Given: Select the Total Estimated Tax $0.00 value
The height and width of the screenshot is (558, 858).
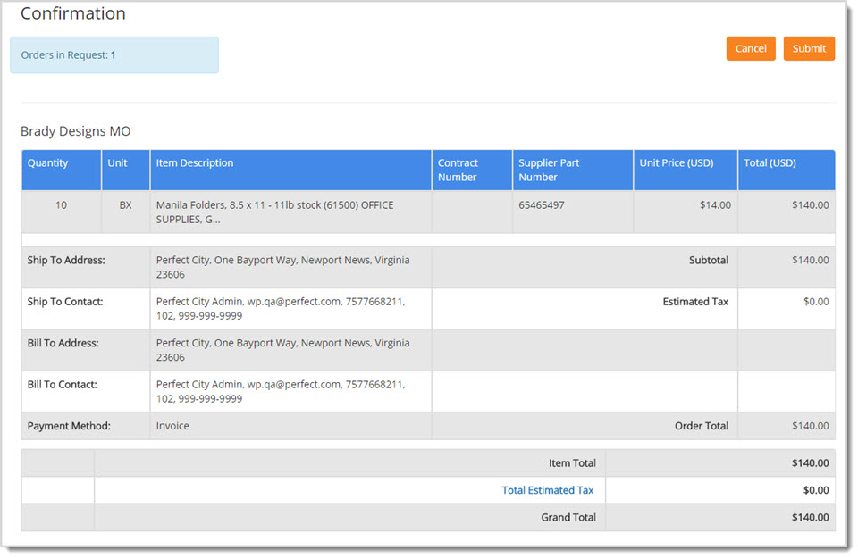Looking at the screenshot, I should click(x=816, y=490).
